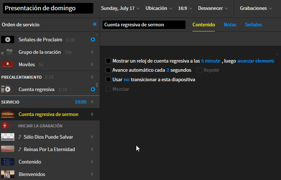The height and width of the screenshot is (180, 281).
Task: Switch to the Notas tab
Action: [230, 25]
